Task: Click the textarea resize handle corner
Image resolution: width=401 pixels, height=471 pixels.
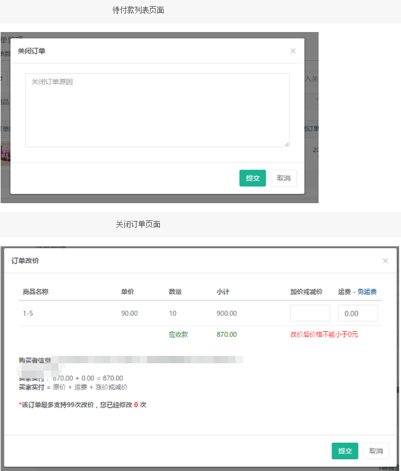Action: point(287,145)
